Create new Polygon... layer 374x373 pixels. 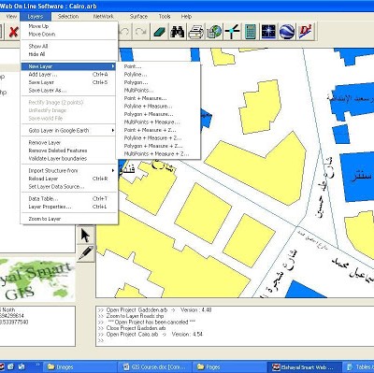158,82
